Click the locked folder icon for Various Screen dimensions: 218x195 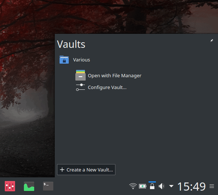(64, 60)
